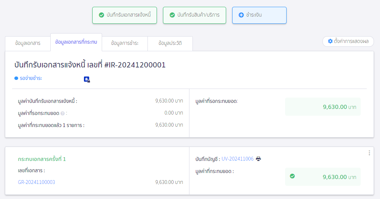
Task: Click 9,630.00 amount beside GR-20241100003
Action: click(x=169, y=182)
